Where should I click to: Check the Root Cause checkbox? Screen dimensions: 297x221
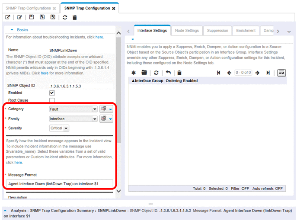(52, 100)
